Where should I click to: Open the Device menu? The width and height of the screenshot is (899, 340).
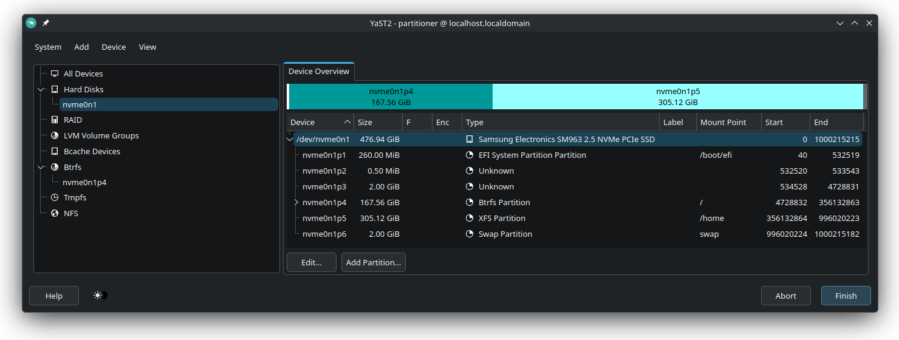coord(114,47)
